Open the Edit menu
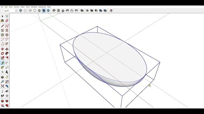 pos(6,7)
